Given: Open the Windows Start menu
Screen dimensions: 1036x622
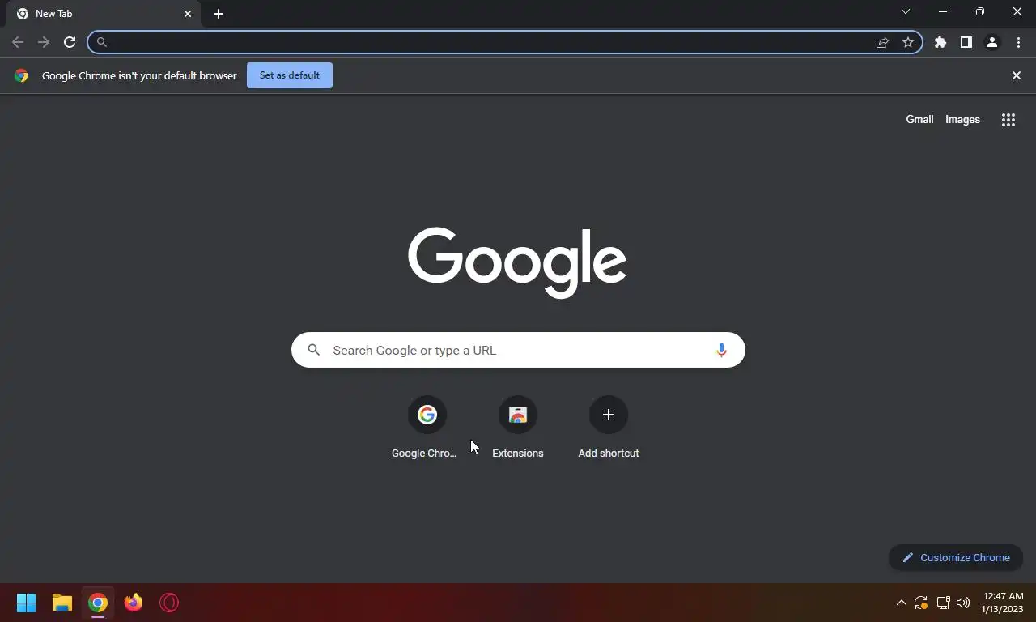Looking at the screenshot, I should click(x=27, y=603).
